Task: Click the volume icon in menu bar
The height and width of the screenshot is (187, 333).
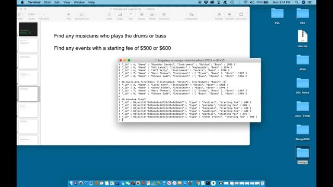Action: coord(252,2)
